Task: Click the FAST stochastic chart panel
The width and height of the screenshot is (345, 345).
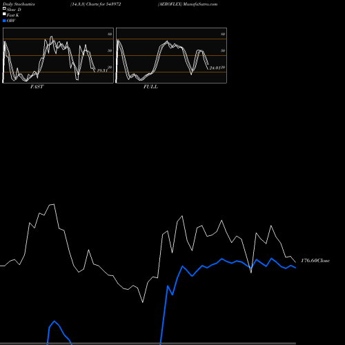Action: pos(58,55)
